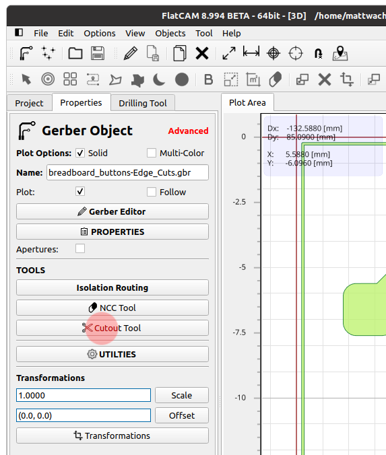The image size is (386, 455).
Task: Click the Copy overlapping squares icon
Action: 302,79
